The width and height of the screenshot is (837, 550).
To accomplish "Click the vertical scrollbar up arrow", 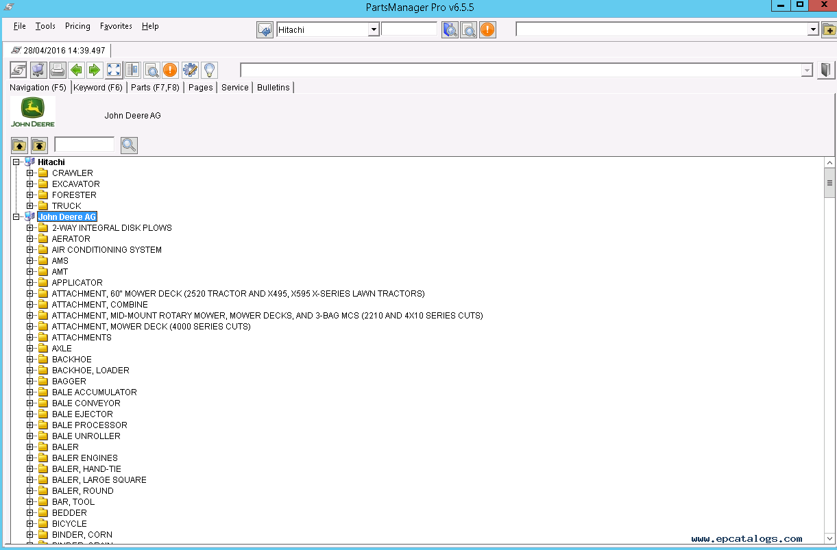I will tap(829, 163).
